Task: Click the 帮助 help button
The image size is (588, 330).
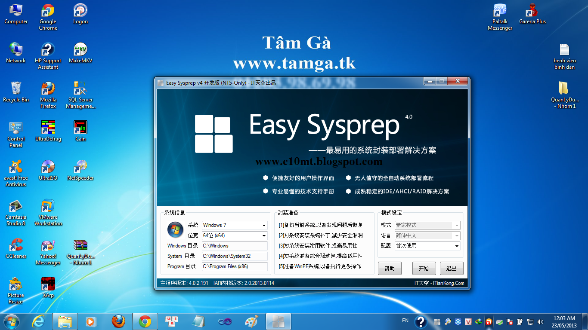Action: coord(390,269)
